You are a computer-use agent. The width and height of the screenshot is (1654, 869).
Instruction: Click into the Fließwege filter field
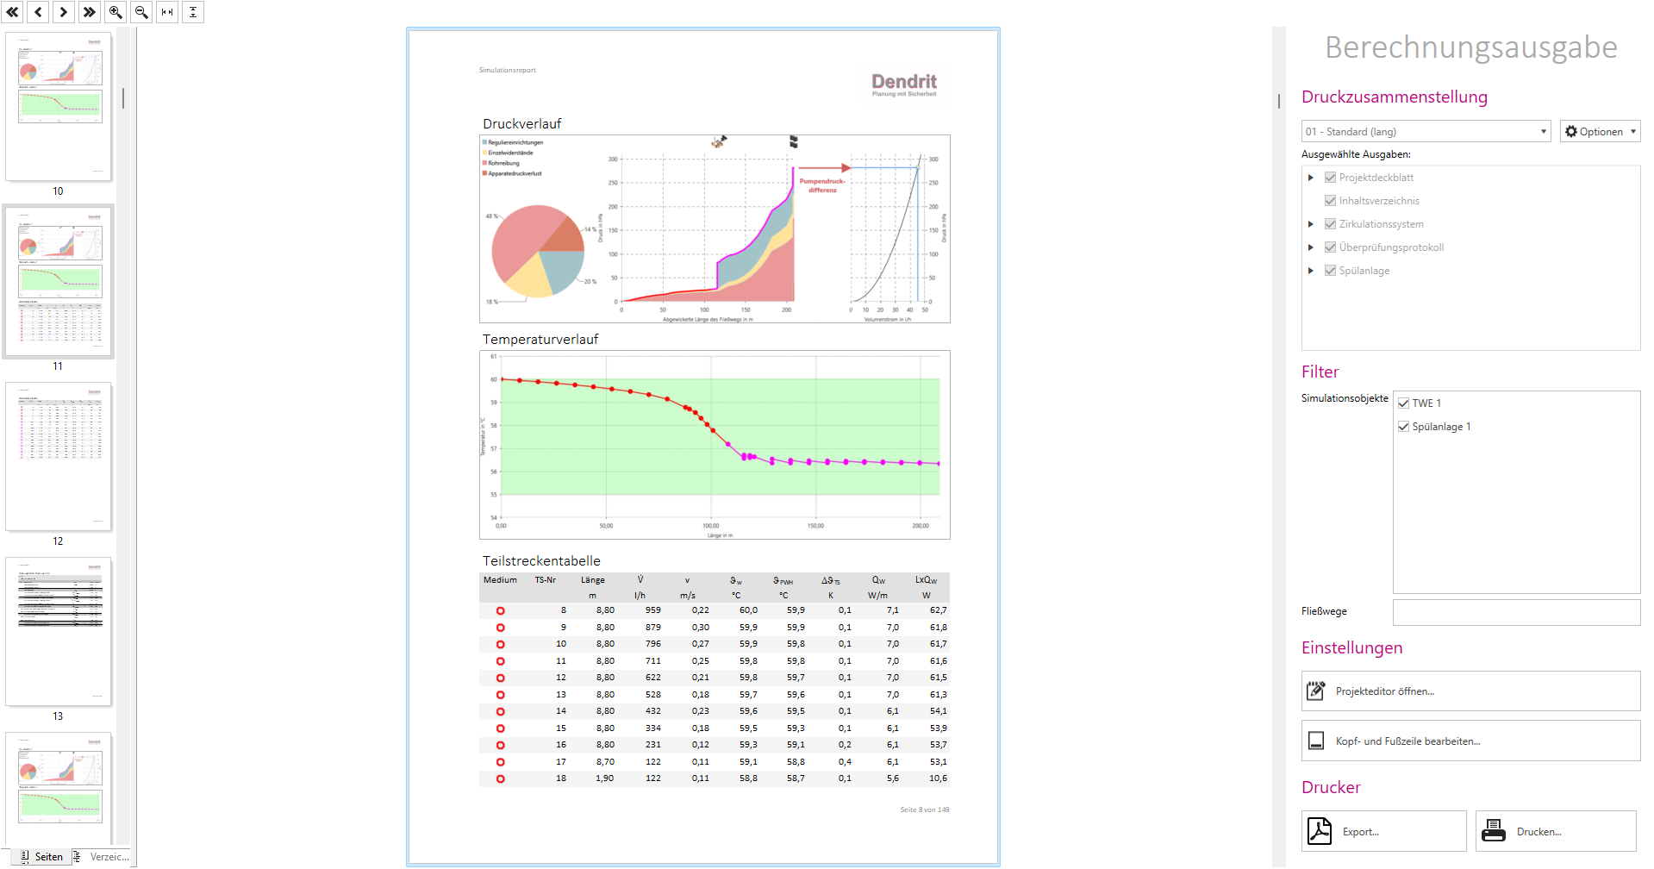[1516, 612]
